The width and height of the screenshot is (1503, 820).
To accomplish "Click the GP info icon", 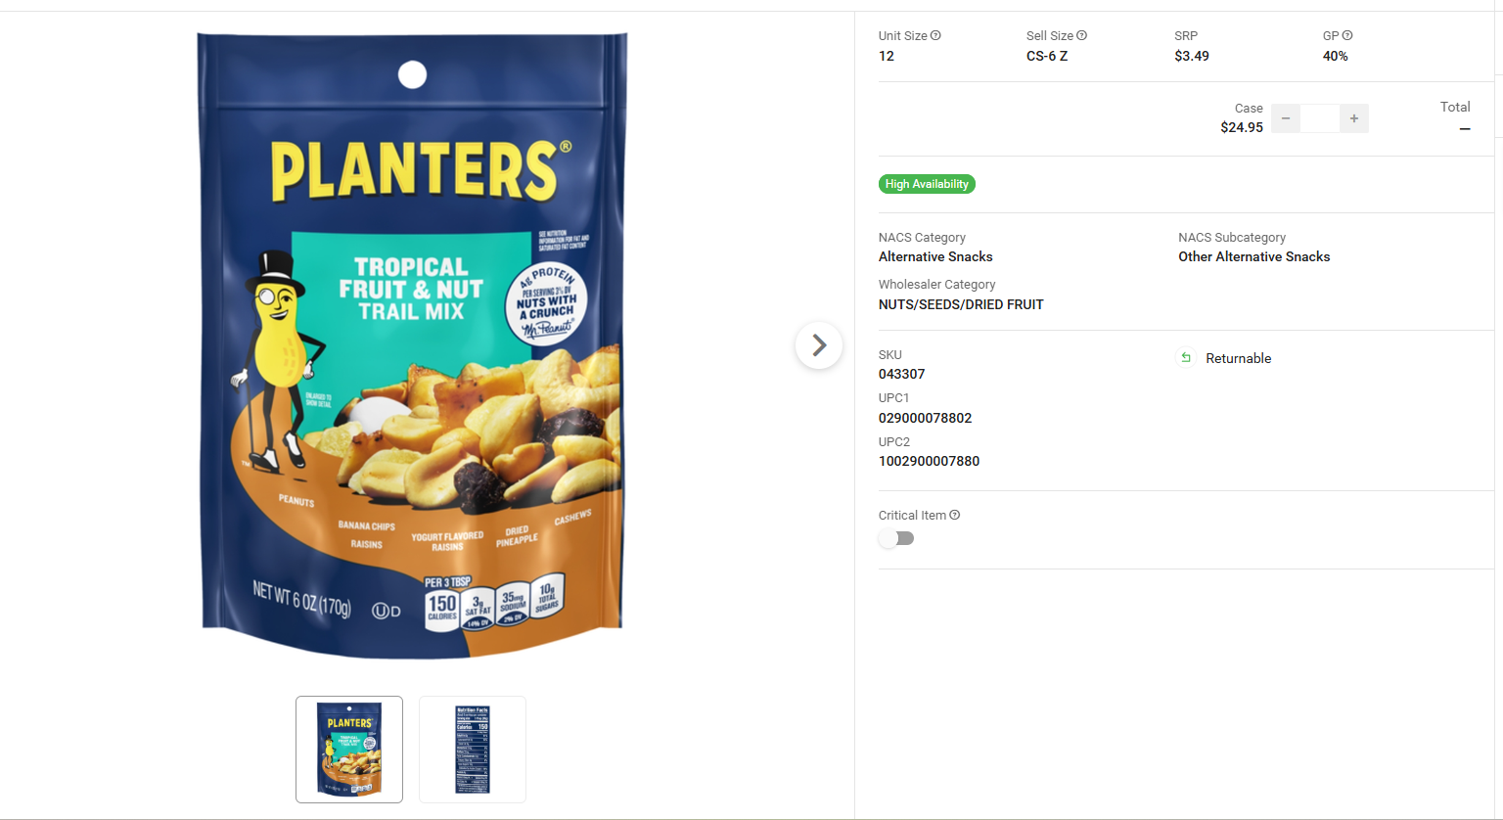I will pyautogui.click(x=1347, y=35).
